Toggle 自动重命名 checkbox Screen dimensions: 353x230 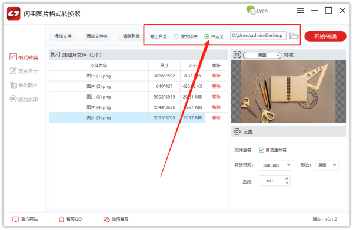coord(261,150)
